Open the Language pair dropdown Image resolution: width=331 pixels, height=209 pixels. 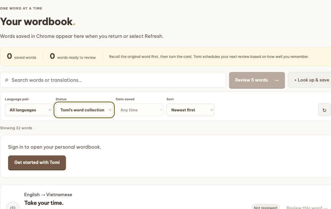(x=28, y=110)
